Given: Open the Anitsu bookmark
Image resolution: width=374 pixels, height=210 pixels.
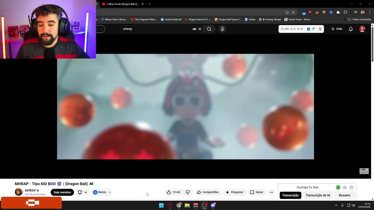Looking at the screenshot, I should 250,20.
